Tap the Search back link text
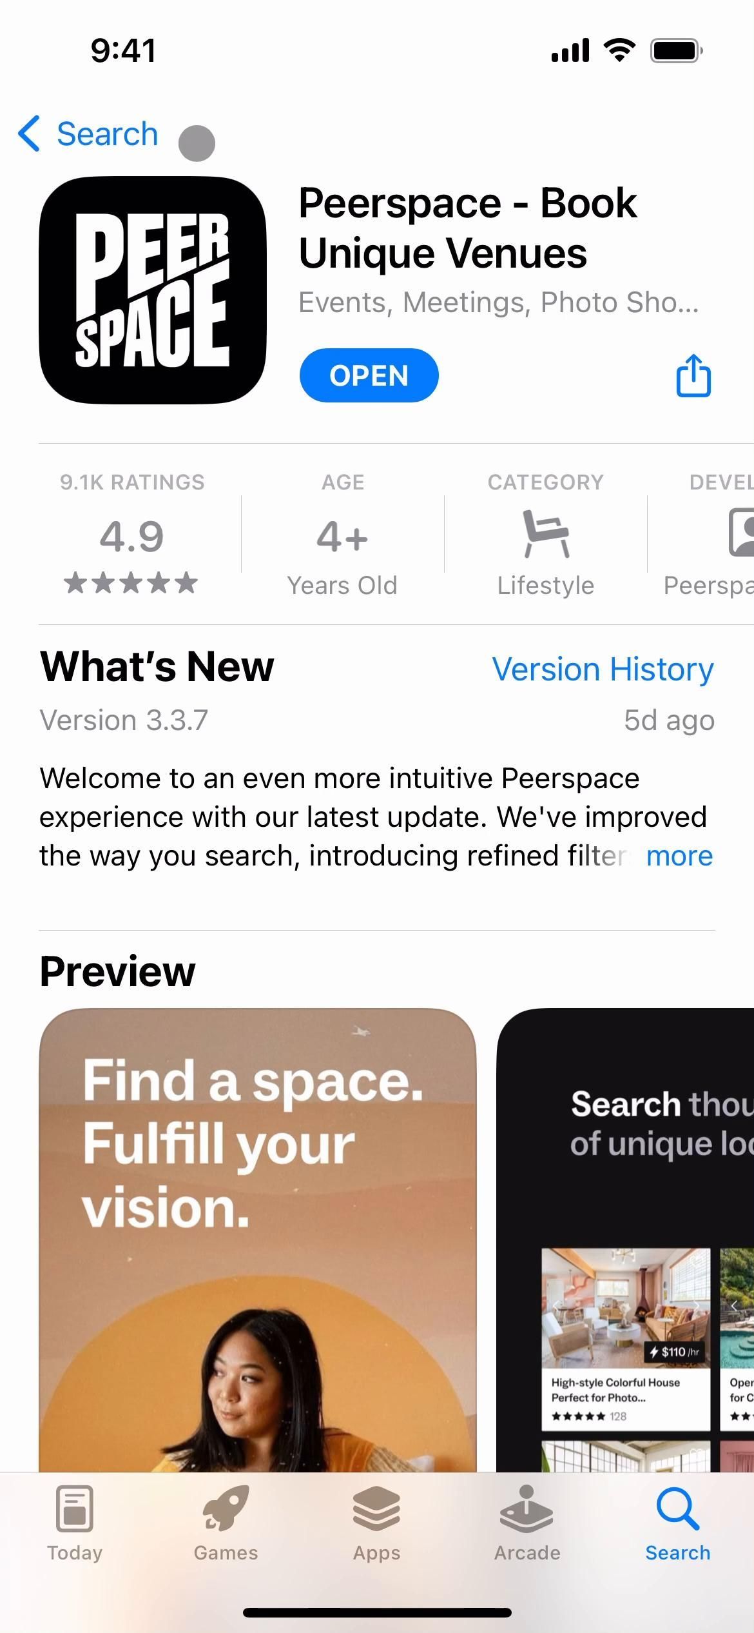Screen dimensions: 754x1633 pyautogui.click(x=108, y=134)
